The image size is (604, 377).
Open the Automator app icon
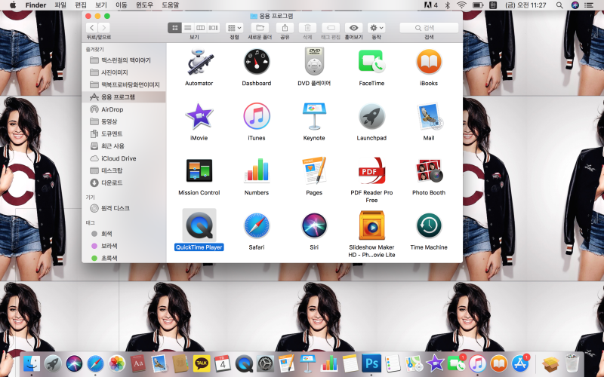click(199, 62)
